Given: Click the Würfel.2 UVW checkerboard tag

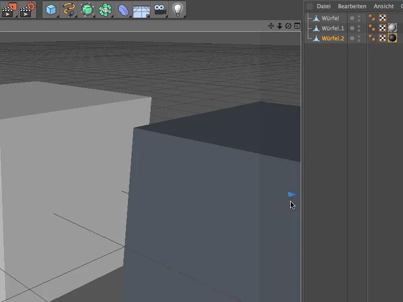Looking at the screenshot, I should pyautogui.click(x=382, y=38).
